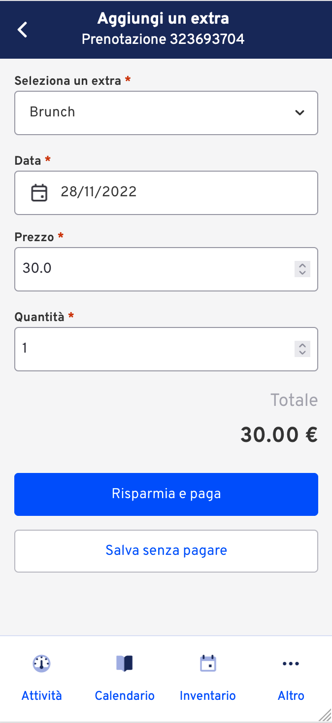Open the Seleziona un extra dropdown
The height and width of the screenshot is (723, 332).
point(166,113)
